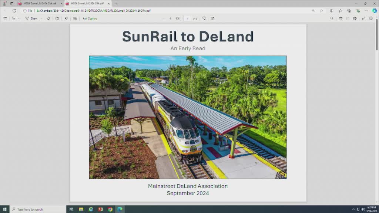Screen dimensions: 379x213
Task: Click the Mainstreet DeLand Association text
Action: point(188,186)
